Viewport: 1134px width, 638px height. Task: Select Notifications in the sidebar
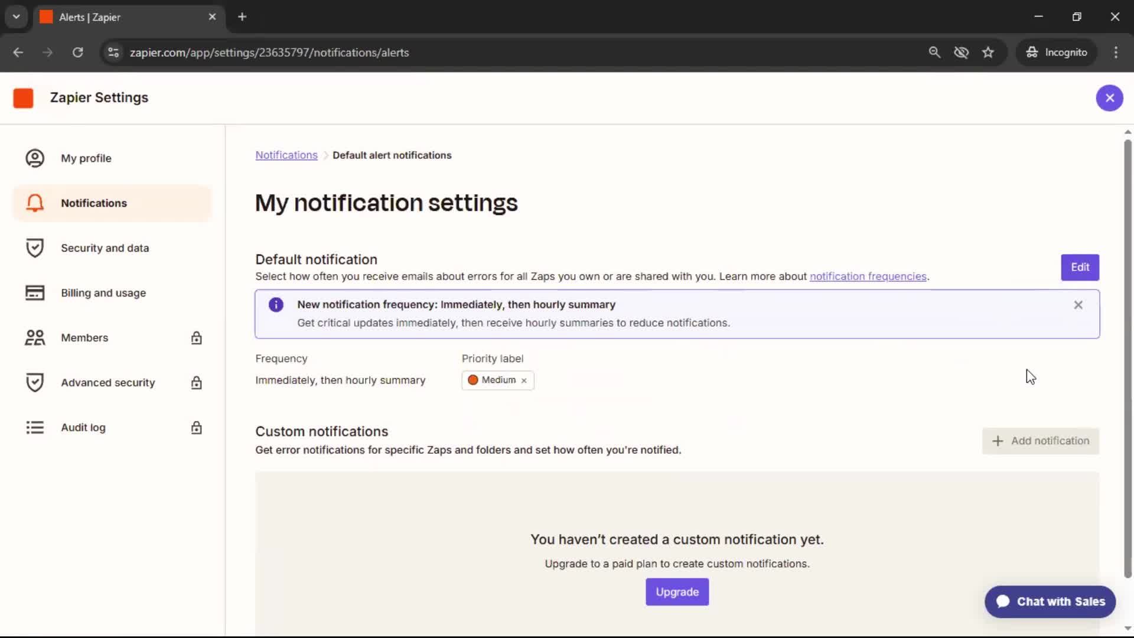[112, 203]
